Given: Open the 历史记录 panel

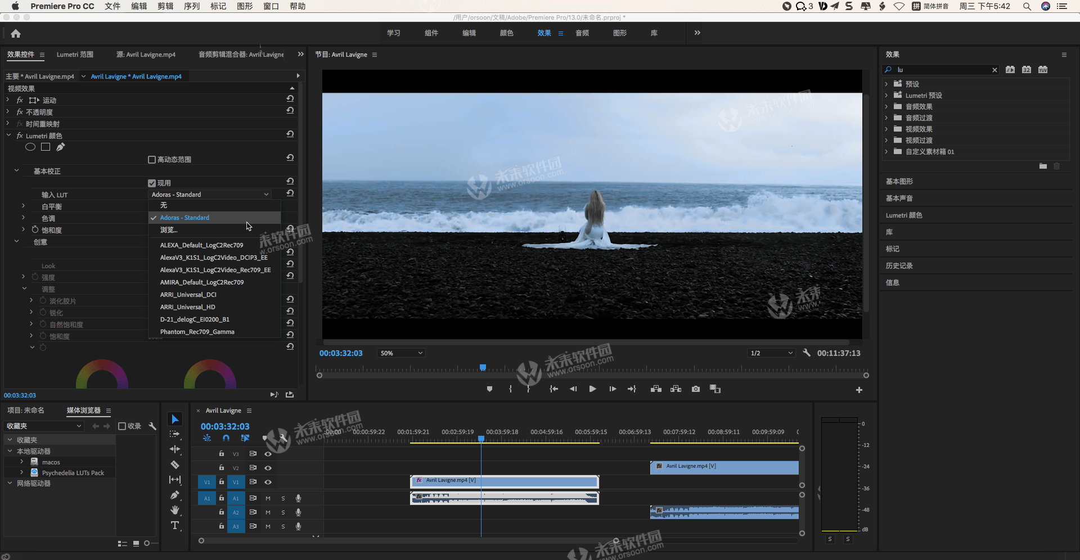Looking at the screenshot, I should coord(899,266).
